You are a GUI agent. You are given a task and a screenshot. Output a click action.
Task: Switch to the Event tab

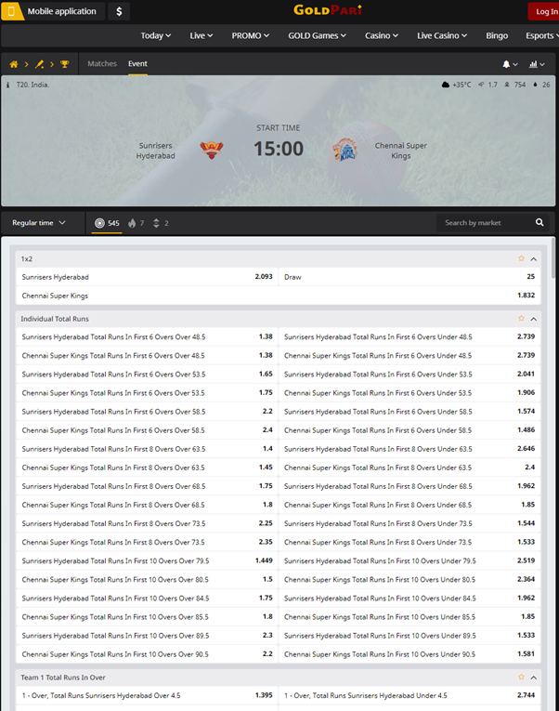coord(137,64)
